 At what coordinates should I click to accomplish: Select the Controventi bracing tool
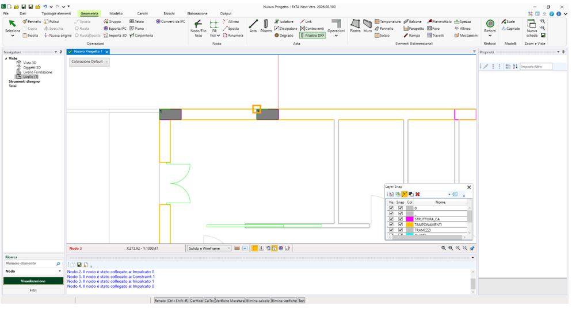312,28
